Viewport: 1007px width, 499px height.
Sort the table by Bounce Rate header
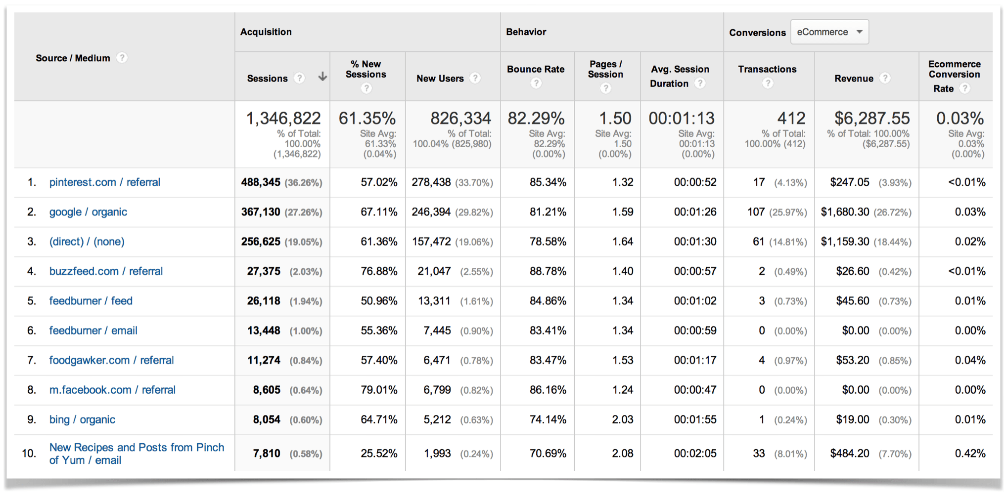tap(536, 69)
